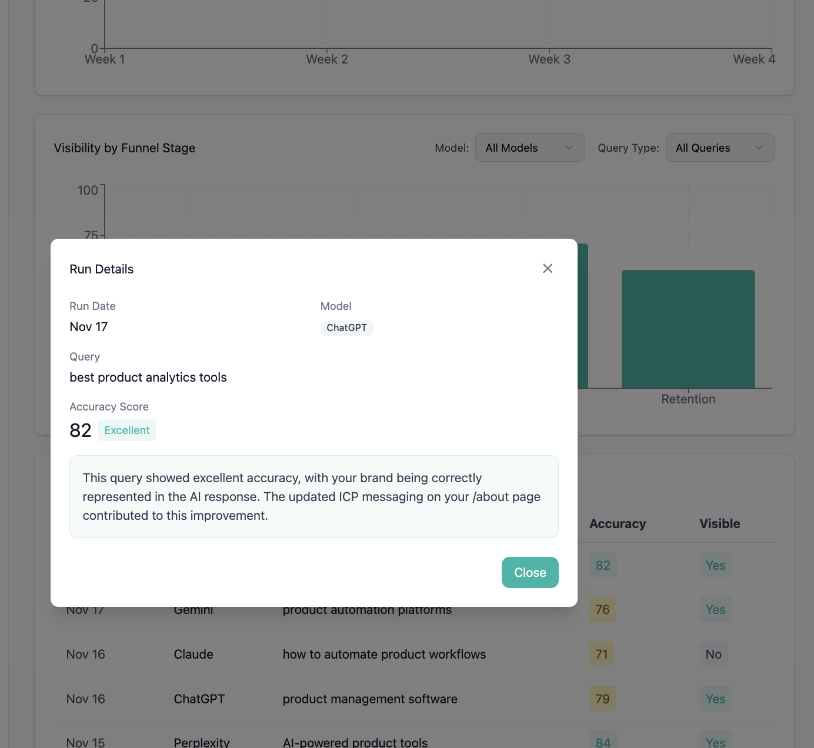
Task: Toggle the No visibility chip for Claude's row
Action: pyautogui.click(x=713, y=654)
